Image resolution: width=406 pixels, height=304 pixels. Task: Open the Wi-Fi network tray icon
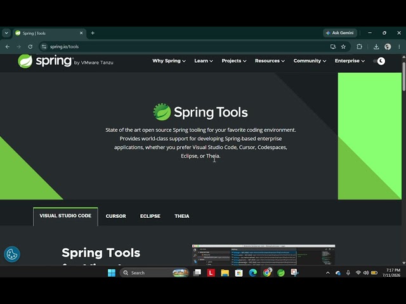pyautogui.click(x=358, y=272)
